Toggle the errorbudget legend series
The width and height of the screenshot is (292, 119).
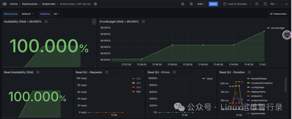[x=276, y=28]
